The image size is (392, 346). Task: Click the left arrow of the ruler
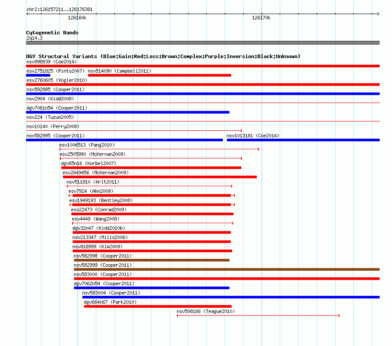[x=27, y=14]
